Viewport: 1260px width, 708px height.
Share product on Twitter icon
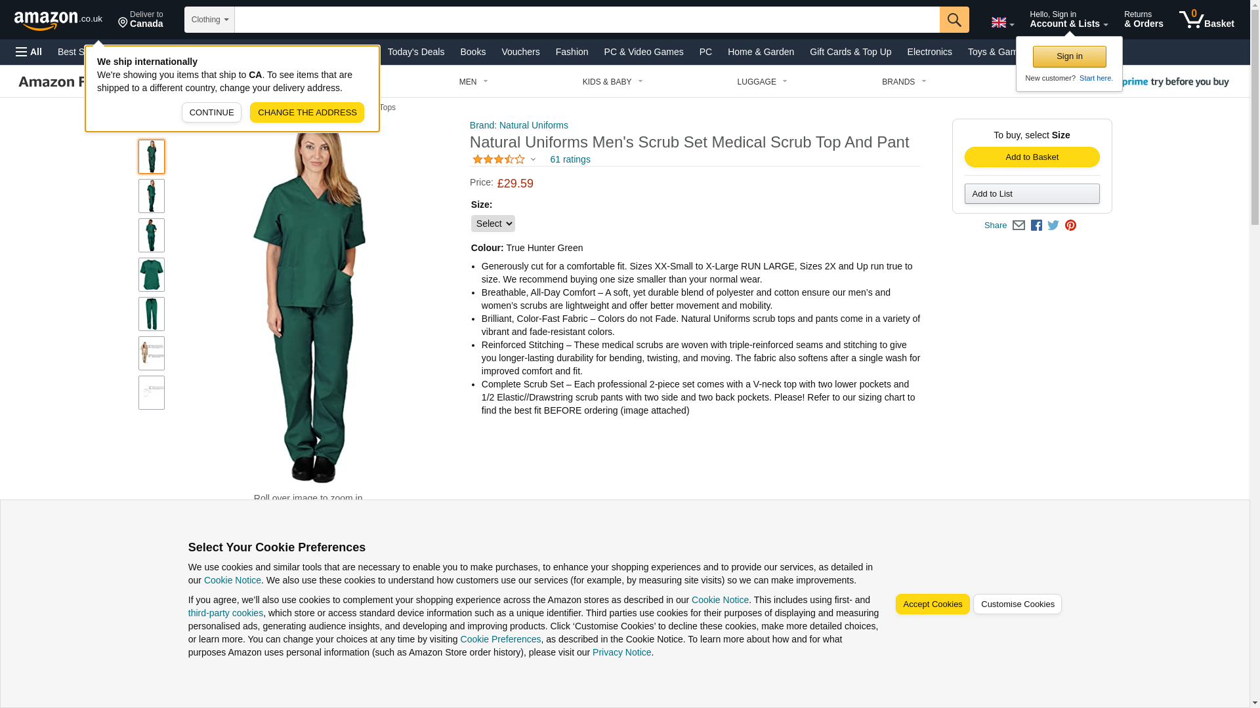pos(1053,226)
